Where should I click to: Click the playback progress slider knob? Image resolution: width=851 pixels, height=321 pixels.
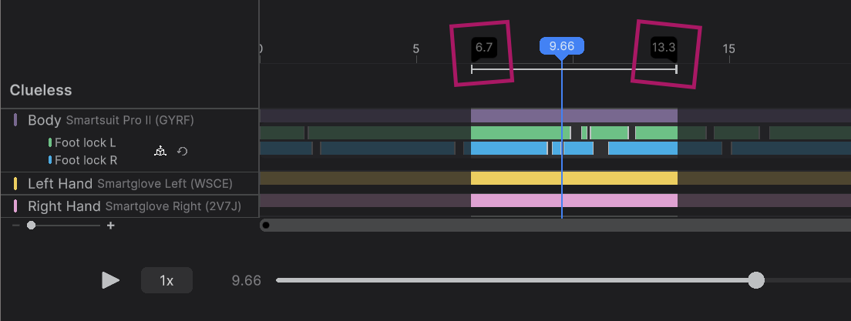[x=756, y=280]
